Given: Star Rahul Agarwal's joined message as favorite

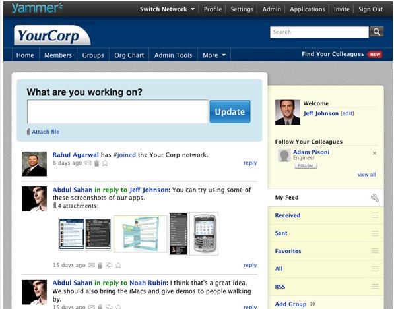Looking at the screenshot, I should [105, 163].
